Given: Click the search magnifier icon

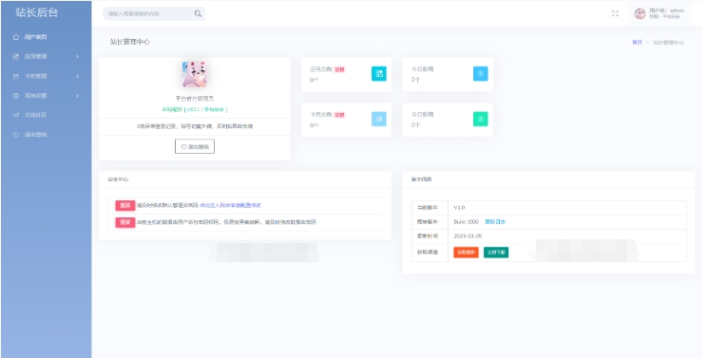Looking at the screenshot, I should 198,13.
